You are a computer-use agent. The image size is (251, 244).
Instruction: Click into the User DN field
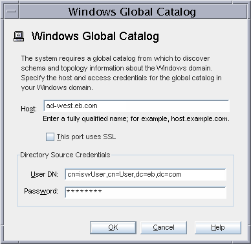(x=146, y=174)
